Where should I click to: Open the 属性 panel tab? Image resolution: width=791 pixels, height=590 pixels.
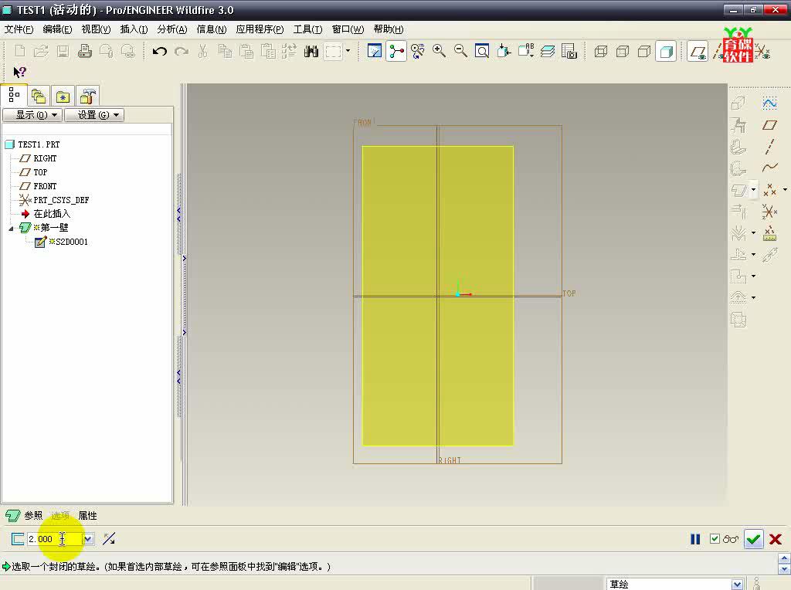point(88,515)
